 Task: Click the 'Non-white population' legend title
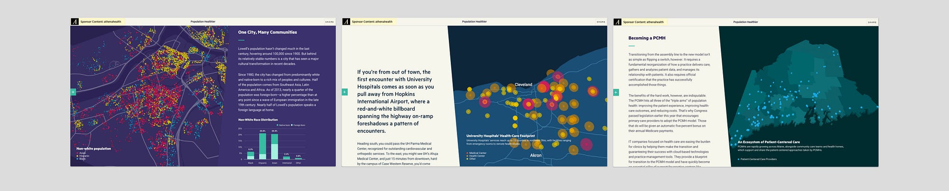[93, 148]
